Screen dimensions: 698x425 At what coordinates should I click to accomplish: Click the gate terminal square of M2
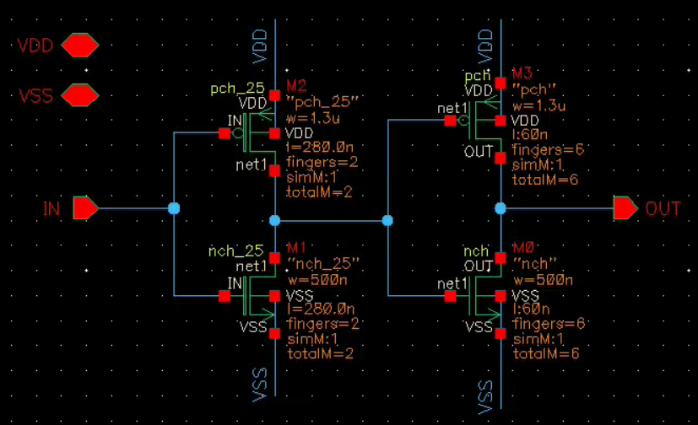tap(224, 133)
